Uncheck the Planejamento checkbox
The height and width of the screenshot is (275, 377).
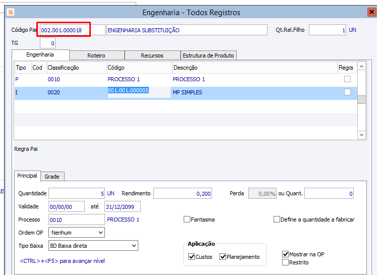(x=223, y=257)
